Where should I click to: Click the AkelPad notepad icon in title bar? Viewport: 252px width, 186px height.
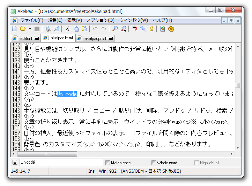point(13,12)
